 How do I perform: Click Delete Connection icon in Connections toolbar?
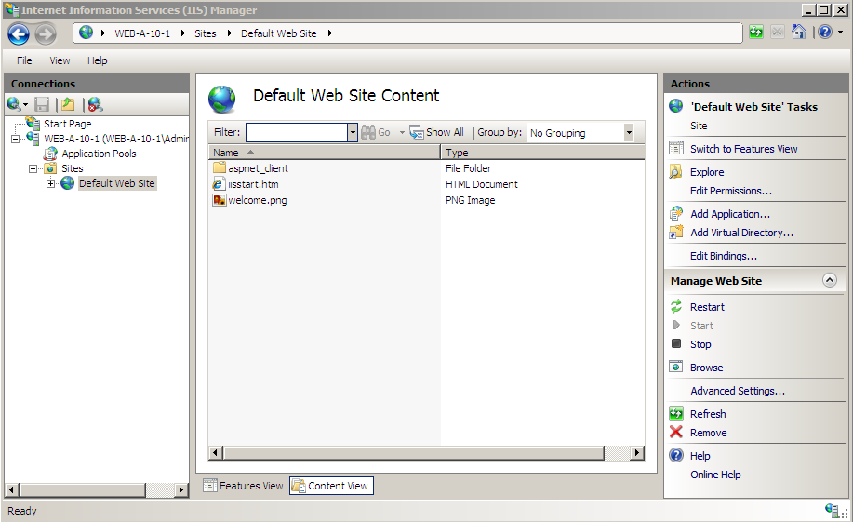coord(95,104)
